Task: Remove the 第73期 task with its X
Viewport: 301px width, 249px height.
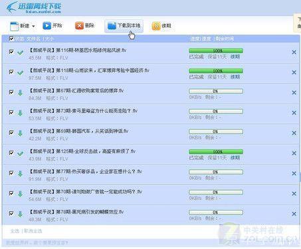Action: [x=294, y=113]
